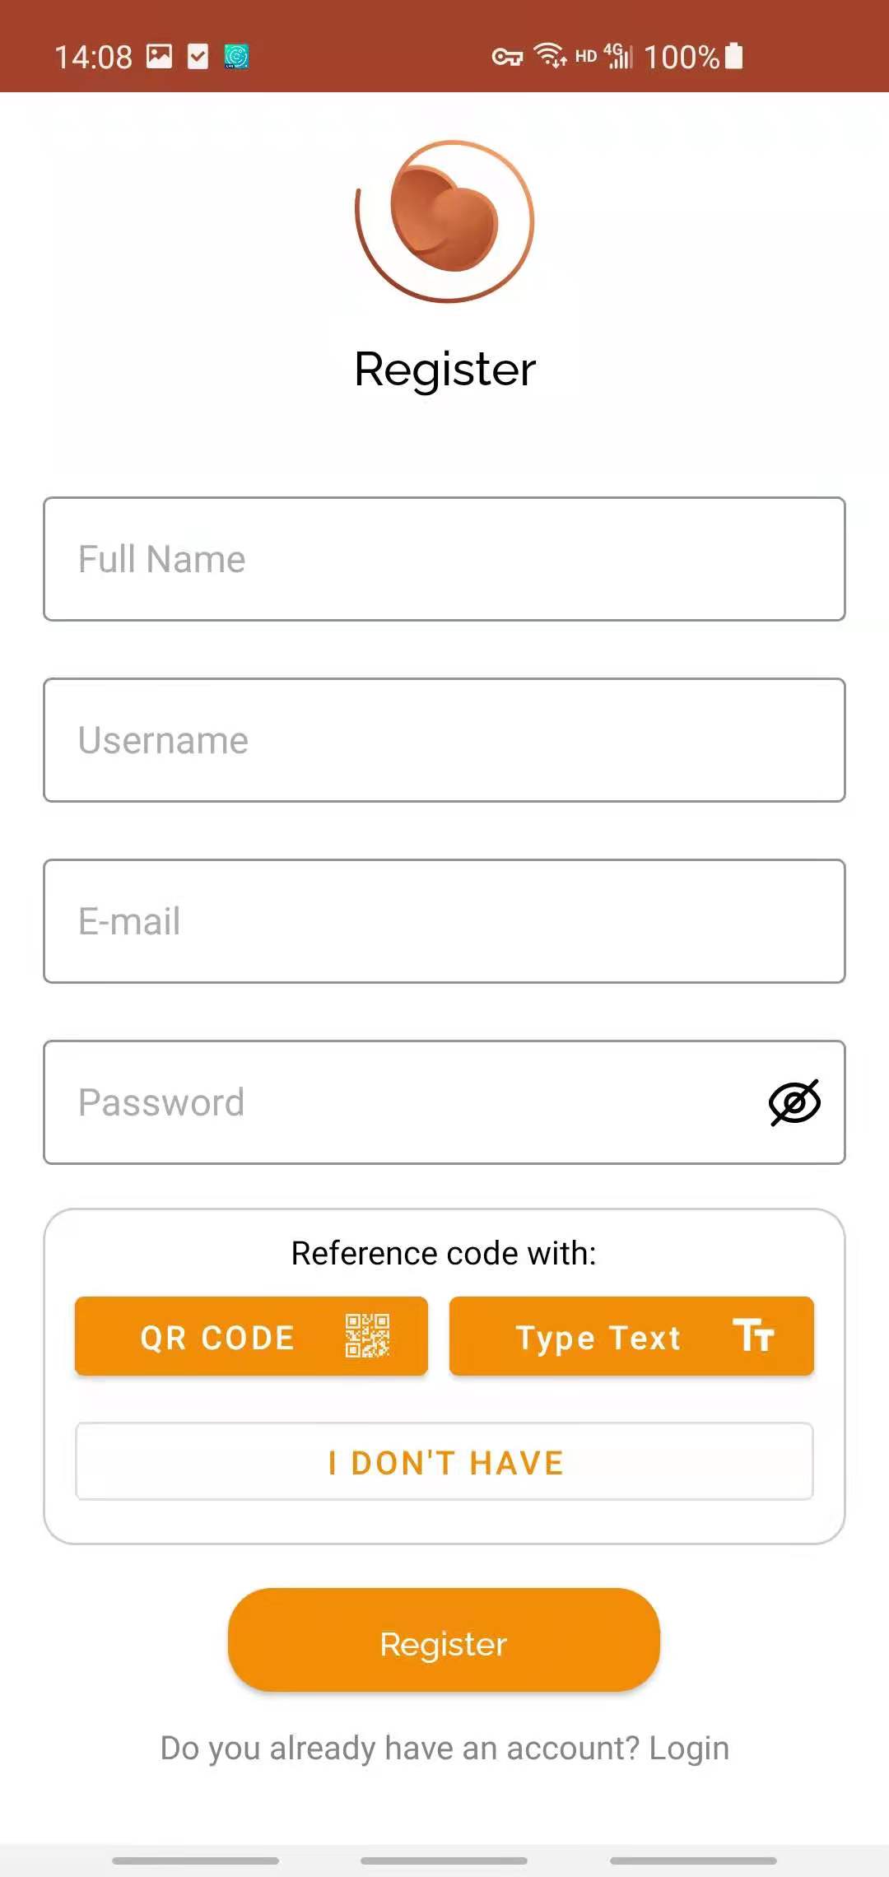Image resolution: width=889 pixels, height=1877 pixels.
Task: Tap the text-size icon on Type Text
Action: [x=753, y=1335]
